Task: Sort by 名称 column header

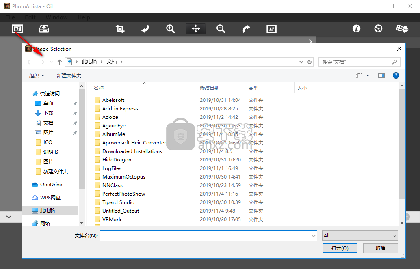Action: click(x=99, y=88)
